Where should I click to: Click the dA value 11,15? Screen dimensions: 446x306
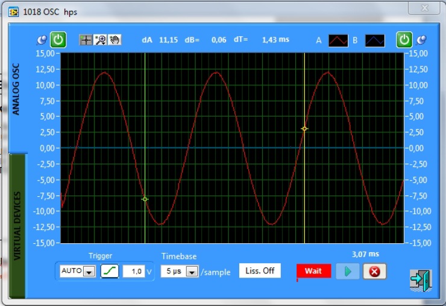[x=168, y=40]
